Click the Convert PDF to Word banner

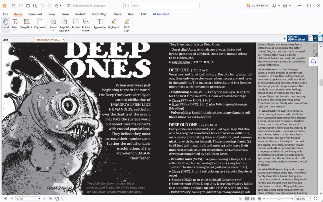coord(304,38)
